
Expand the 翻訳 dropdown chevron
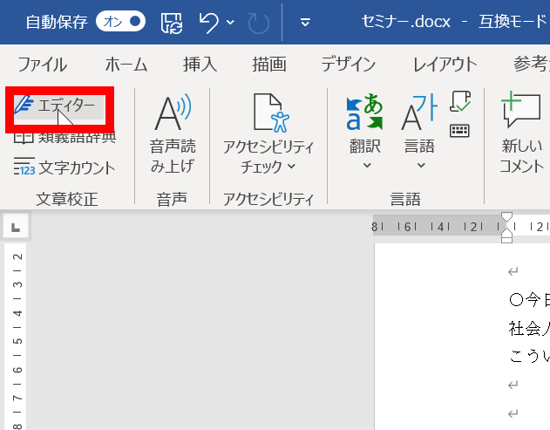click(x=367, y=165)
